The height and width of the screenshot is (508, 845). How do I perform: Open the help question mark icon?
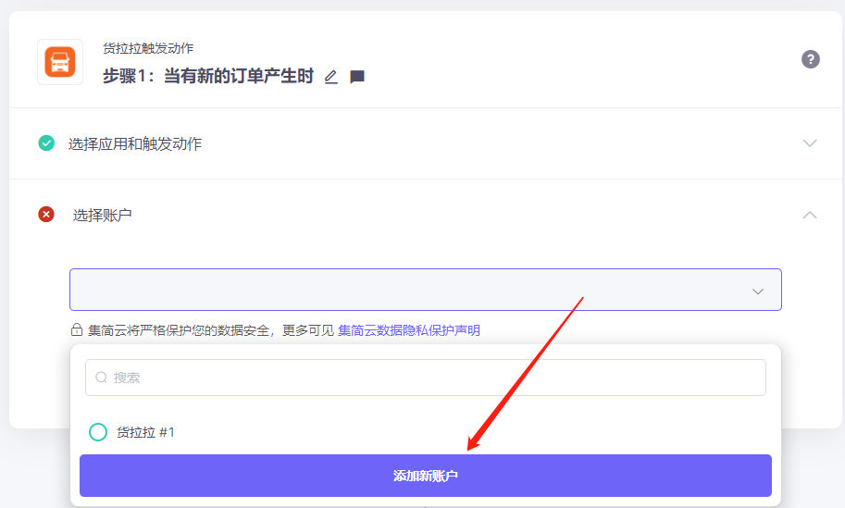[811, 59]
